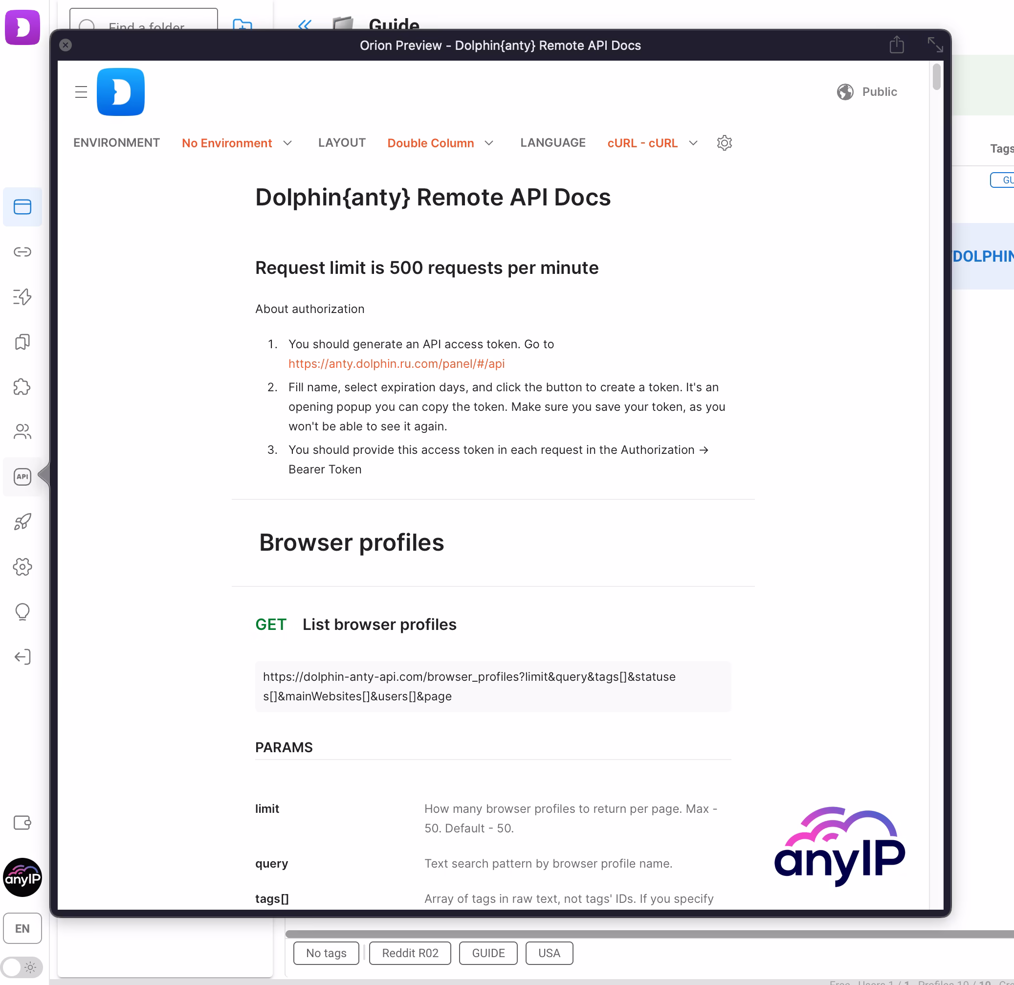Open the hamburger menu in the docs preview

click(x=81, y=91)
